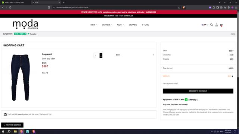Screen dimensions: 239x134
Task: Expand the WOMEN dropdown menu
Action: (x=107, y=25)
